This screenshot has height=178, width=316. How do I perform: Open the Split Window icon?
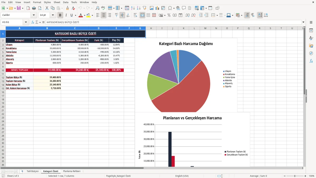tap(210, 8)
